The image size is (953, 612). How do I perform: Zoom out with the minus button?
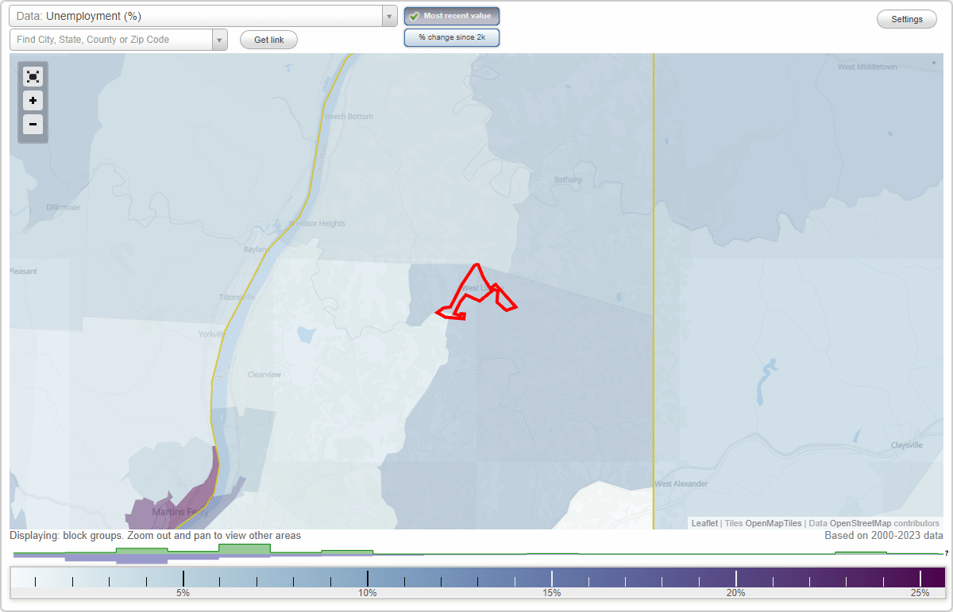pos(33,124)
